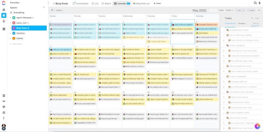Select the Calendar view tab
Viewport: 263px width, 132px height.
click(122, 4)
